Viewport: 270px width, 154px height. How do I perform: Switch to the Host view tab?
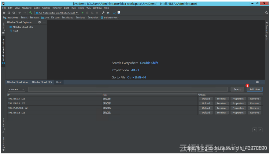coord(59,82)
